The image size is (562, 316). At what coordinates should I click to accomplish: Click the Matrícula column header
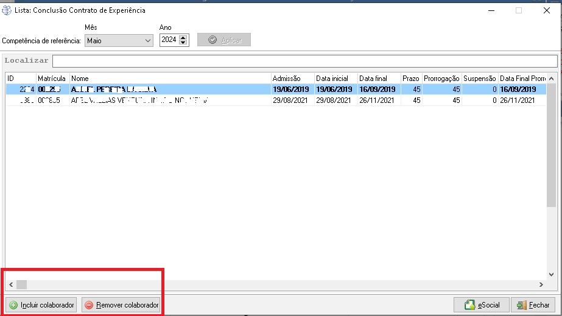[x=52, y=79]
